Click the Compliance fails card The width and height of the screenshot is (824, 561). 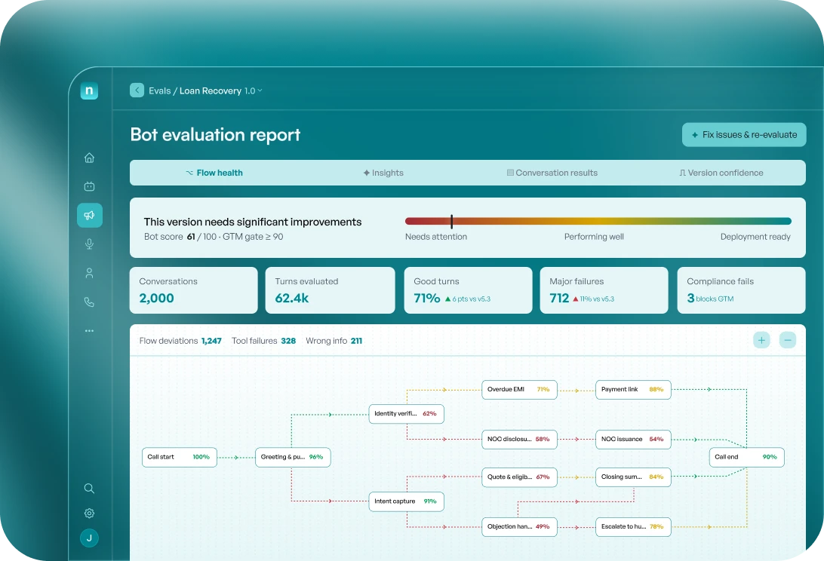click(x=742, y=290)
